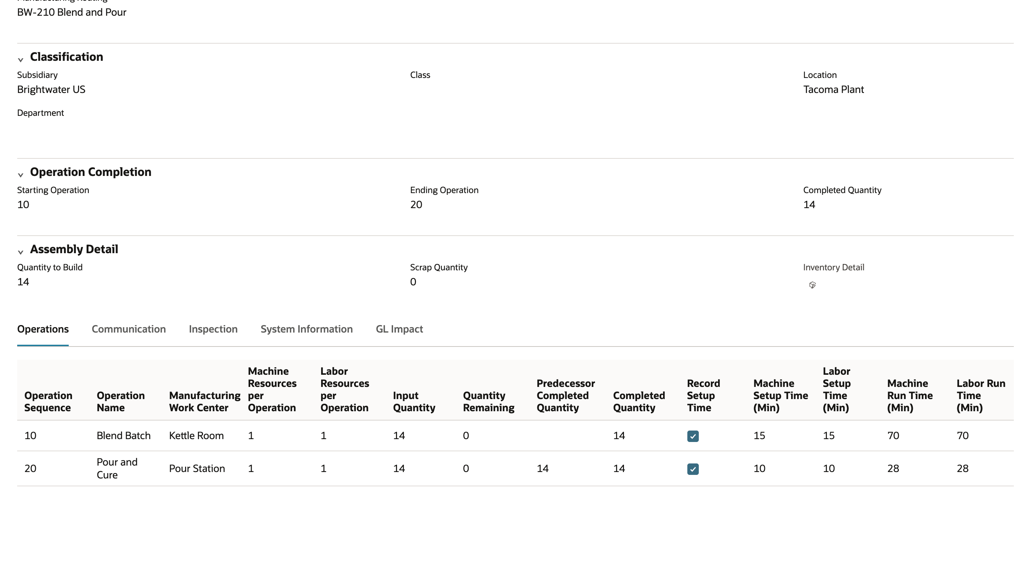Click the Operation Name column header
Screen dimensions: 1031x565
point(121,402)
